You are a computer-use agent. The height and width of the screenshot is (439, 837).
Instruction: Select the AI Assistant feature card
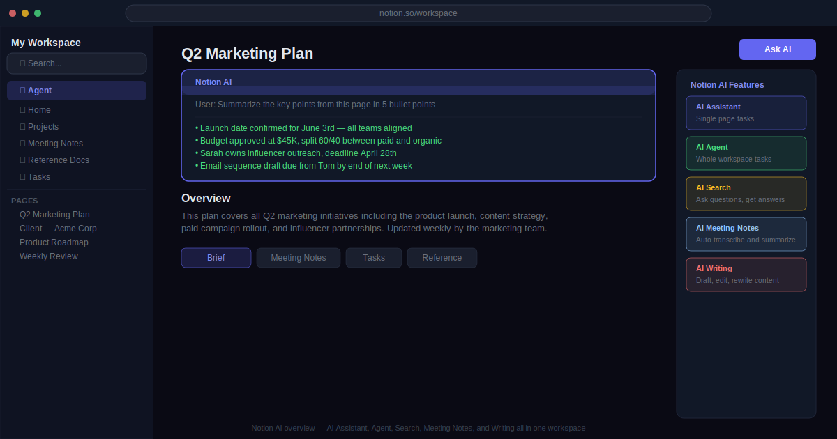746,113
